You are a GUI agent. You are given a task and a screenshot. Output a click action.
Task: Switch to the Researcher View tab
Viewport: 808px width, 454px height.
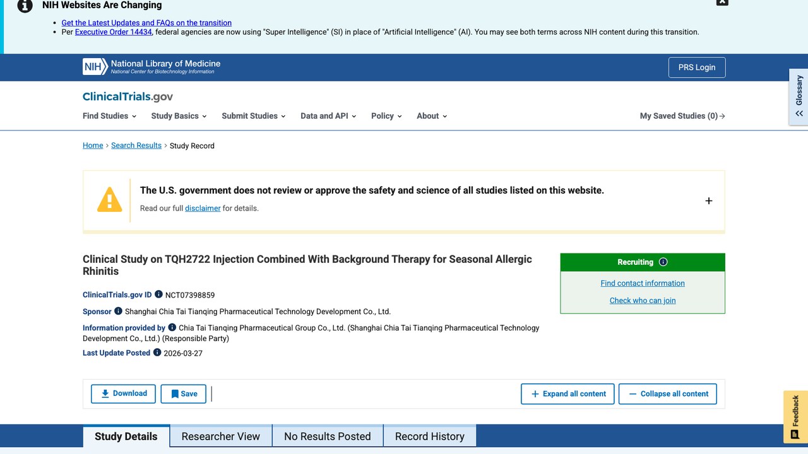point(221,436)
